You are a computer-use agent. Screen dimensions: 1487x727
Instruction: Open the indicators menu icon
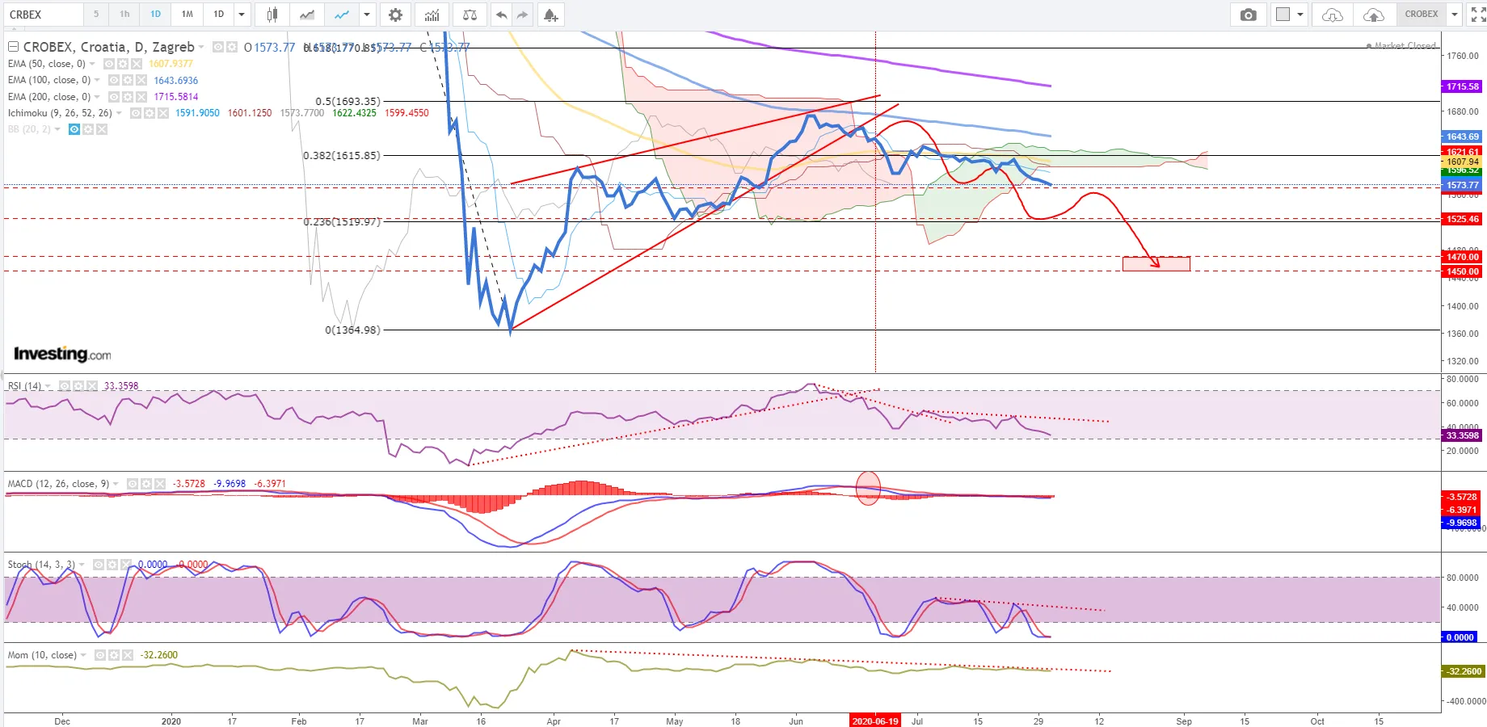point(432,15)
